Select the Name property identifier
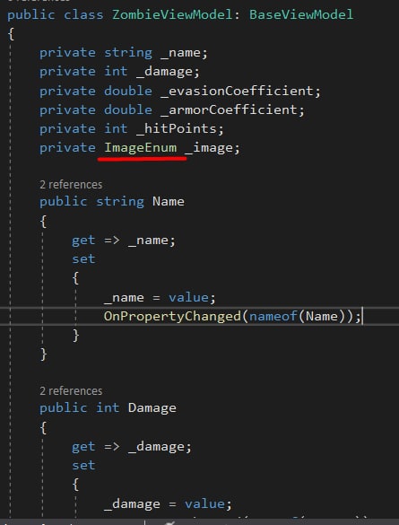399x525 pixels. pyautogui.click(x=169, y=202)
